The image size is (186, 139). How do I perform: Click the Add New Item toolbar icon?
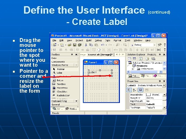point(62,45)
